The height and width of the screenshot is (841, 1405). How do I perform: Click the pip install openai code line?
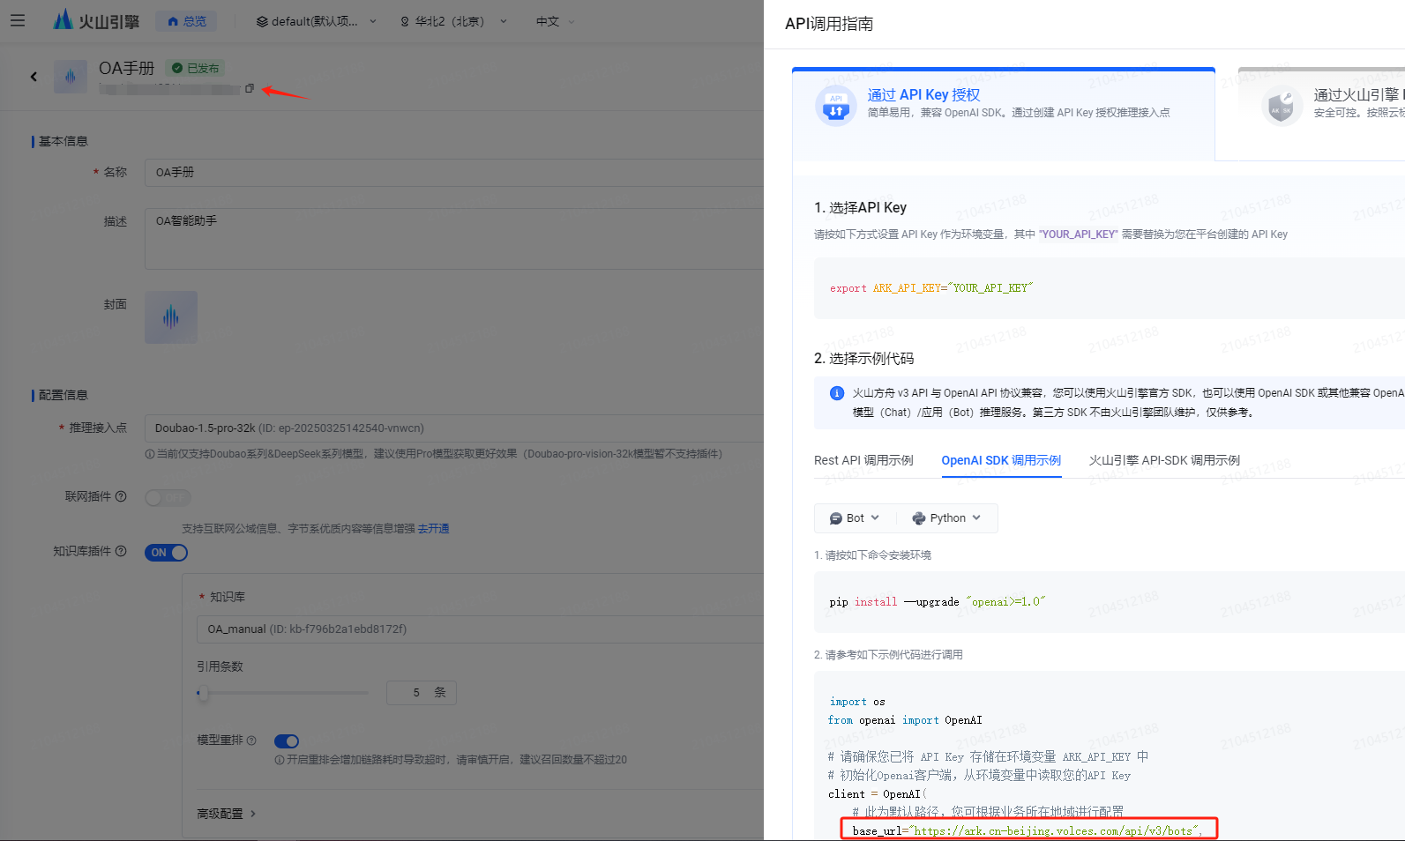click(x=938, y=602)
